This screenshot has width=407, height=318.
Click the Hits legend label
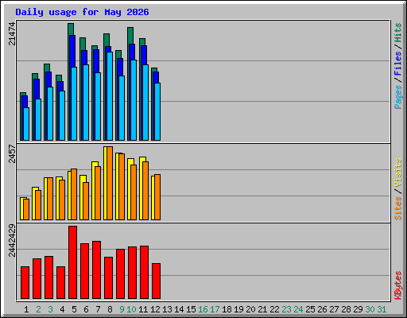[x=397, y=33]
